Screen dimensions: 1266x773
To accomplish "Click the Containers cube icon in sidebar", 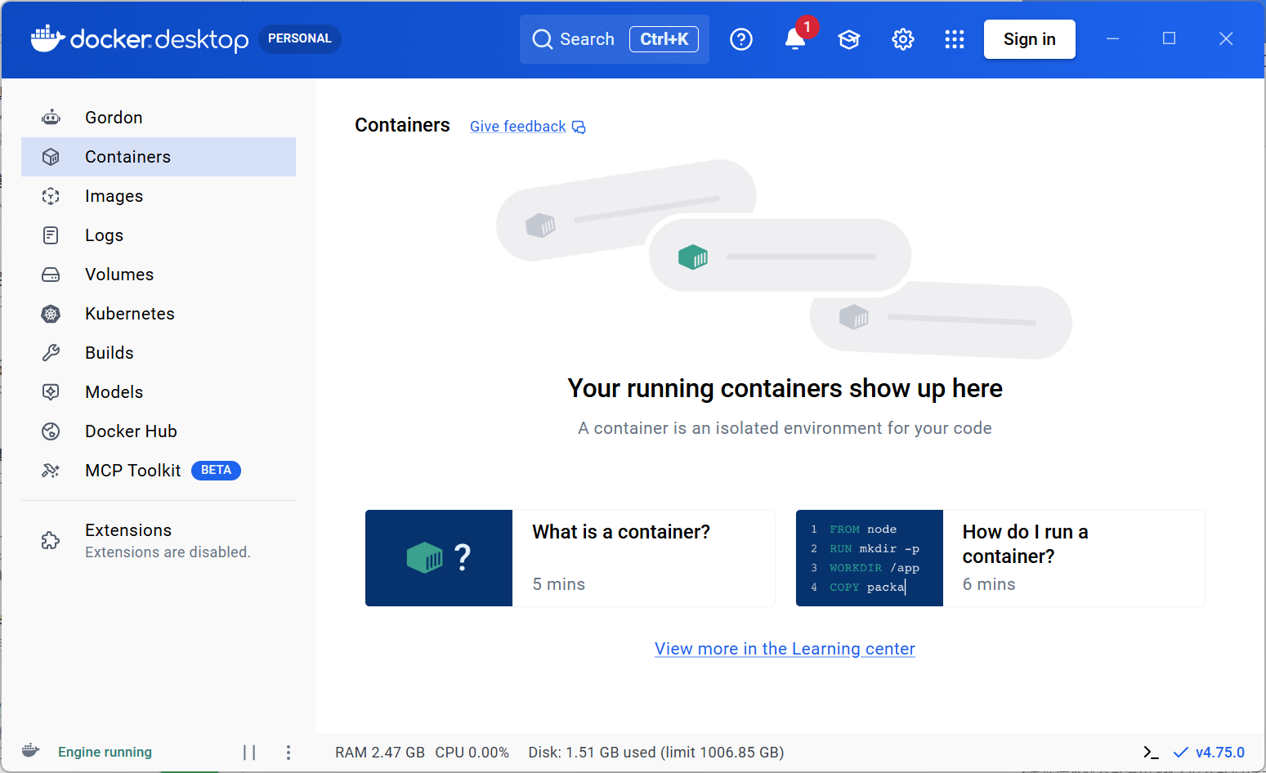I will tap(51, 157).
